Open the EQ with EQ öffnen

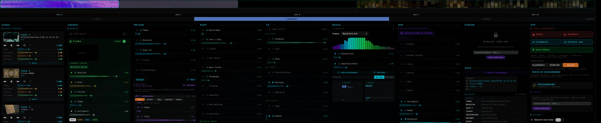380,72
